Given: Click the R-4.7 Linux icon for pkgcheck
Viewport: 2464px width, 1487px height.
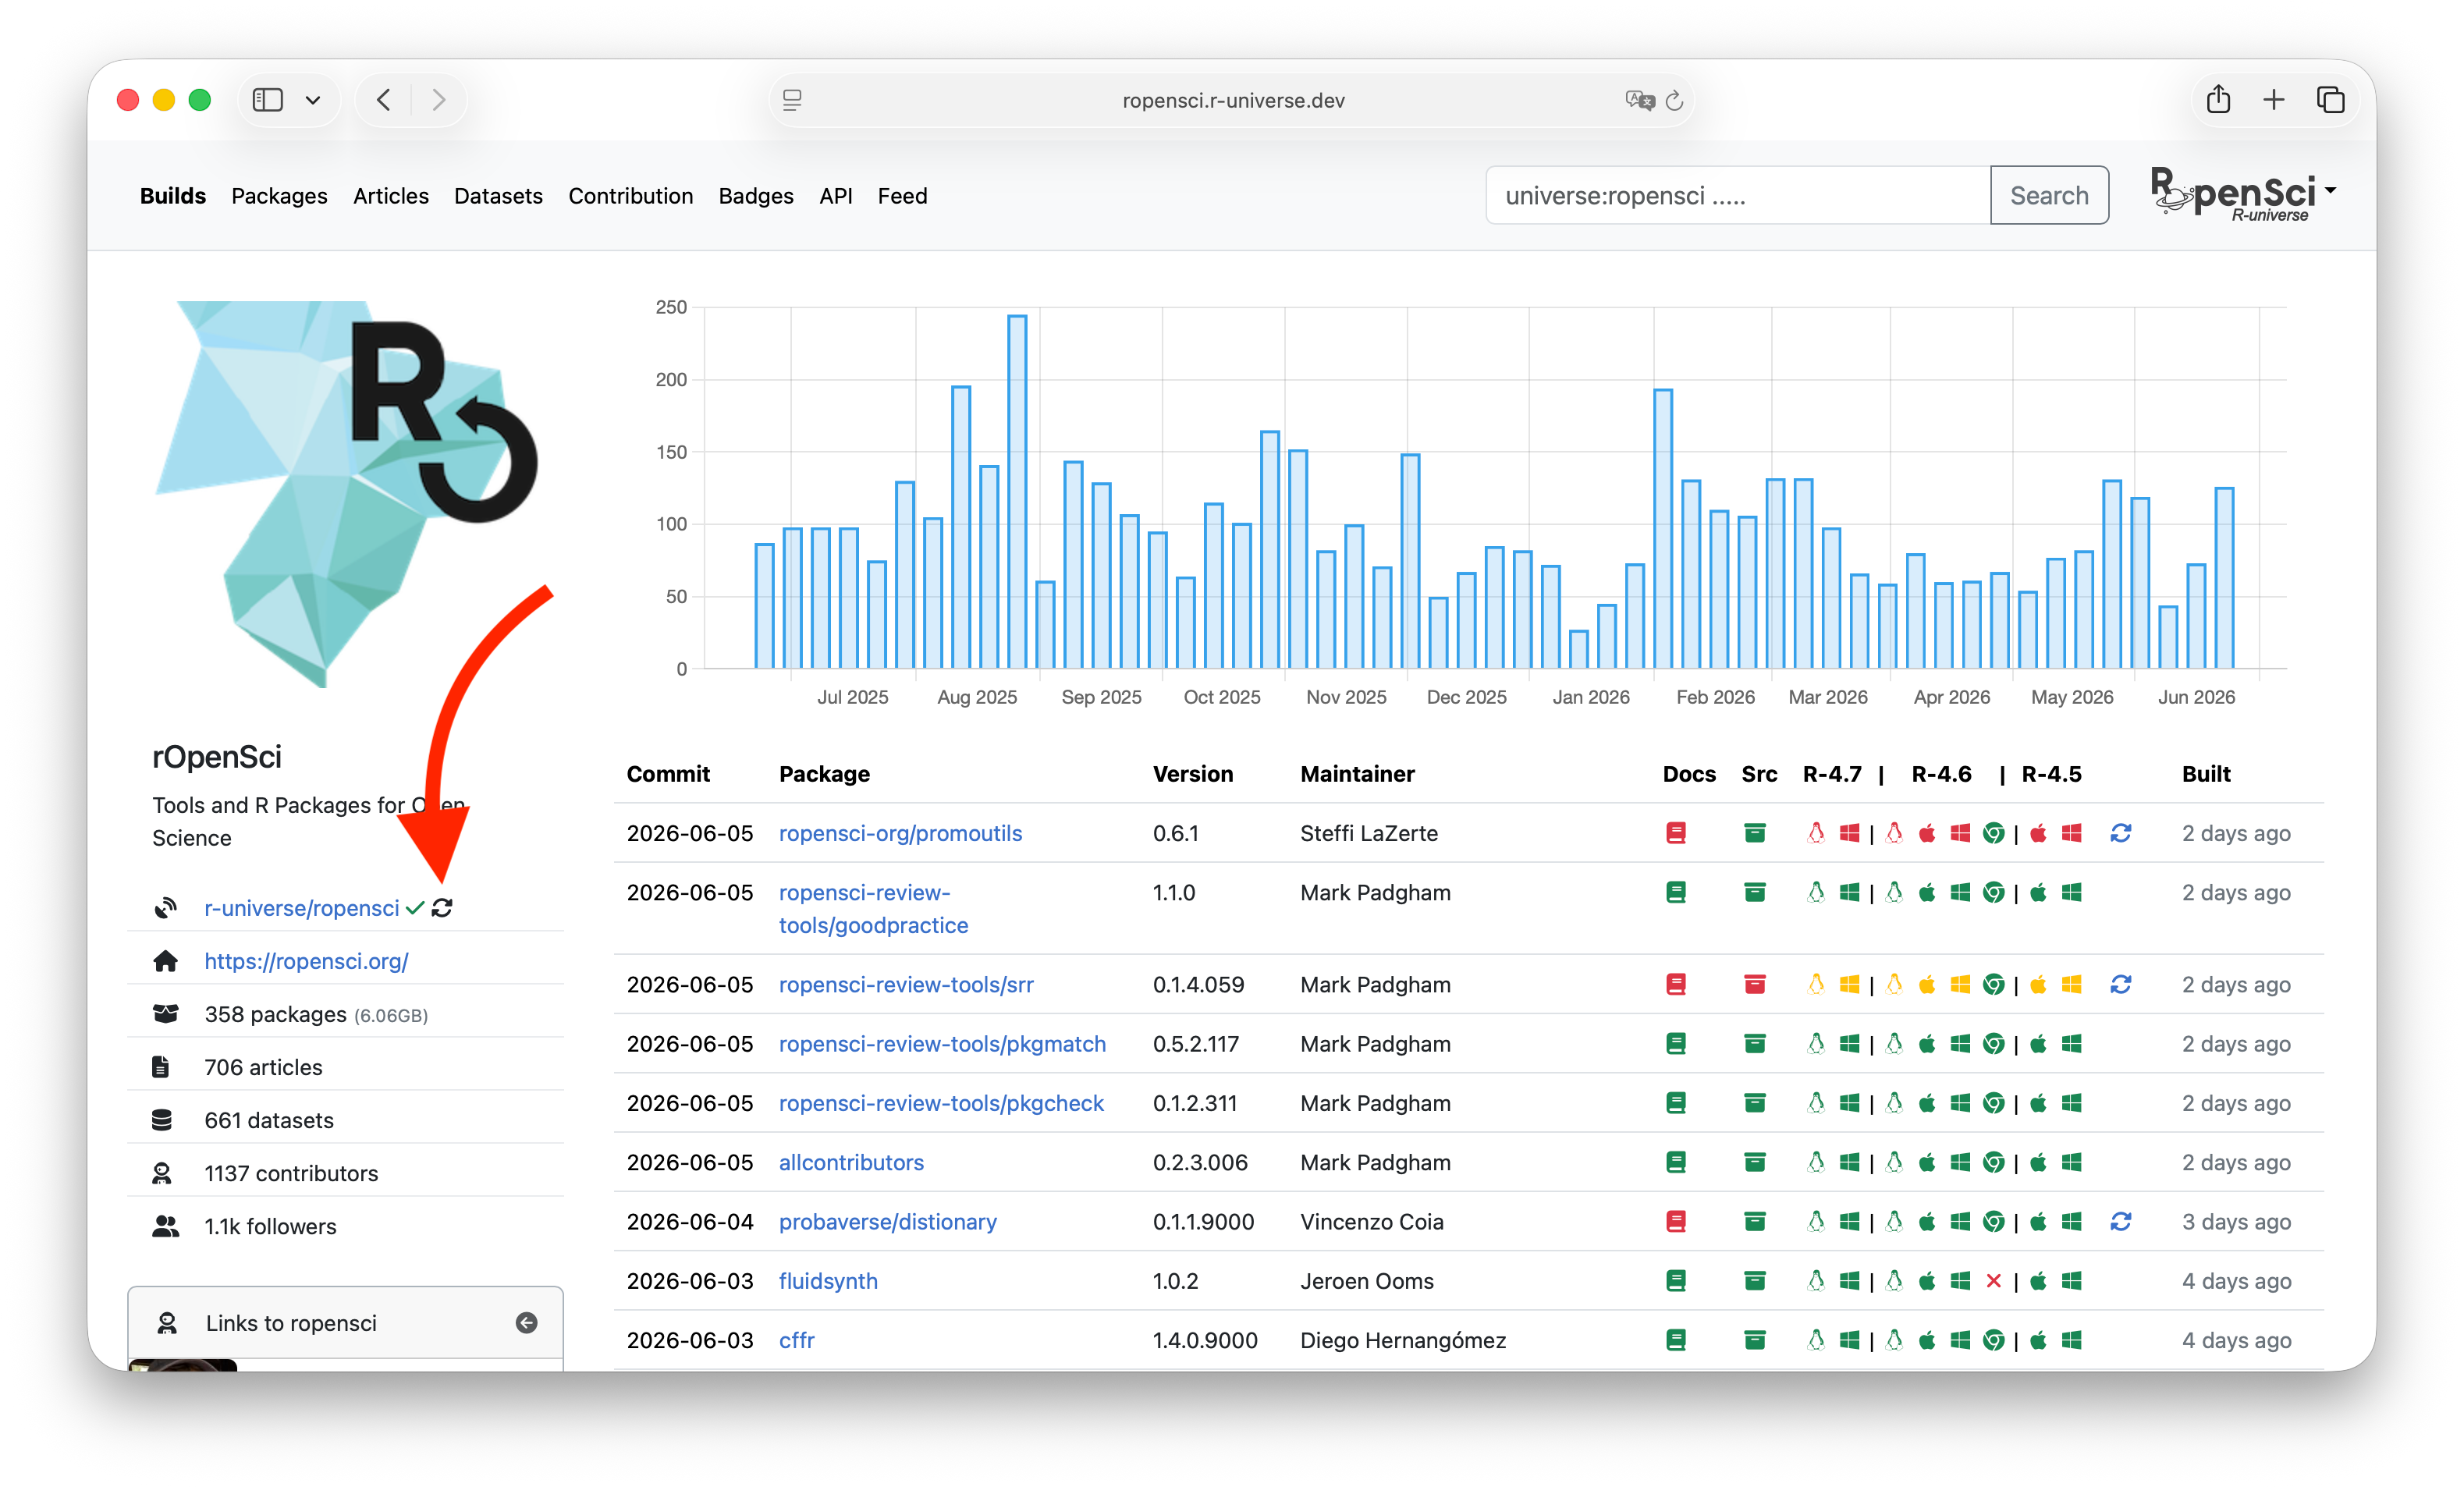Looking at the screenshot, I should (1816, 1102).
